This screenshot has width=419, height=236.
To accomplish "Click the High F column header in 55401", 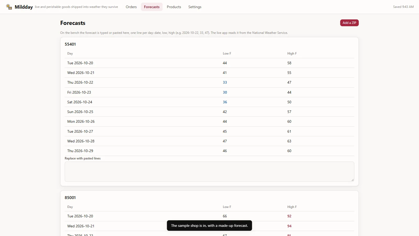I will pyautogui.click(x=292, y=53).
